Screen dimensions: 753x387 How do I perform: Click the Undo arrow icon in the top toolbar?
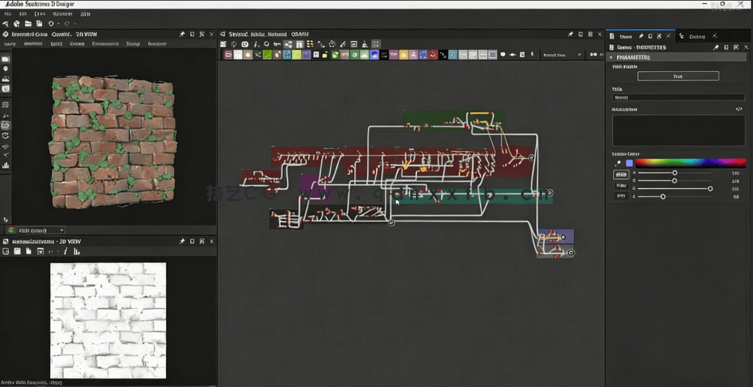pos(51,24)
